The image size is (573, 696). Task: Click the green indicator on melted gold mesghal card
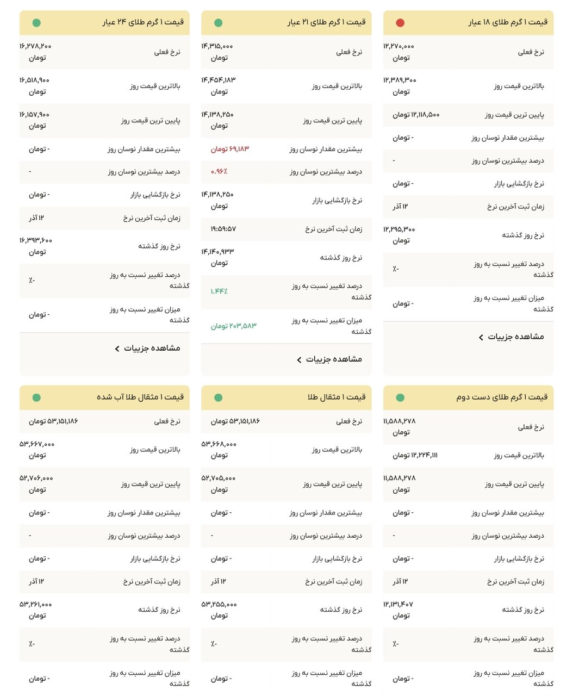tap(36, 397)
